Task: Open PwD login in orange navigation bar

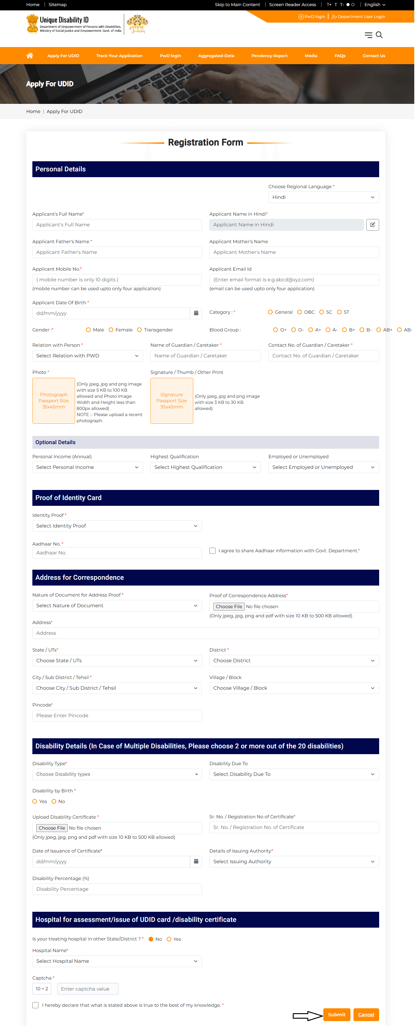Action: [170, 56]
